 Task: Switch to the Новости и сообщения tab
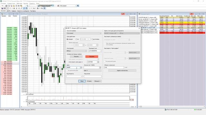click(23, 11)
